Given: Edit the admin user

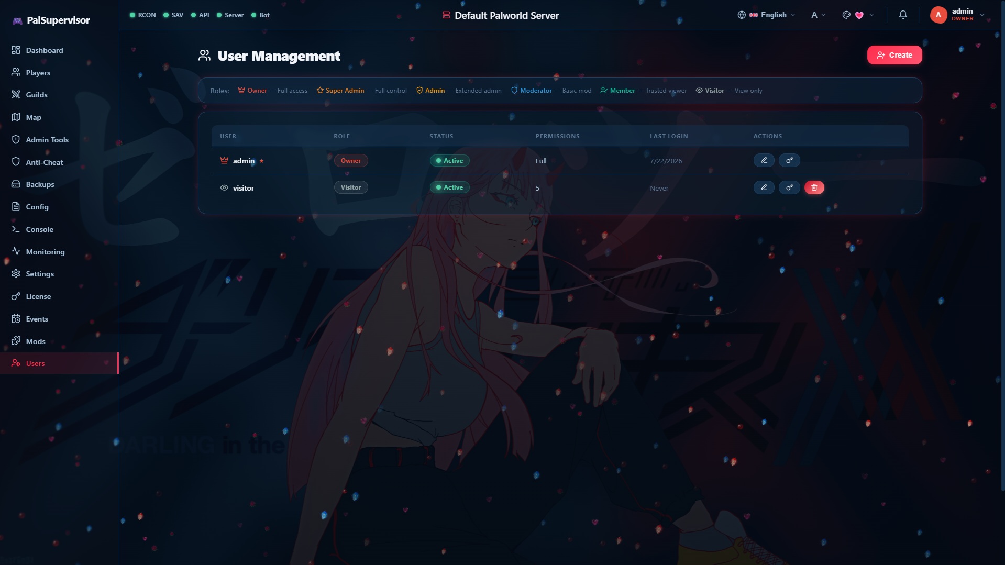Looking at the screenshot, I should click(x=764, y=160).
